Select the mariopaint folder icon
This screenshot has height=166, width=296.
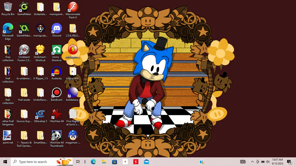coord(57,9)
